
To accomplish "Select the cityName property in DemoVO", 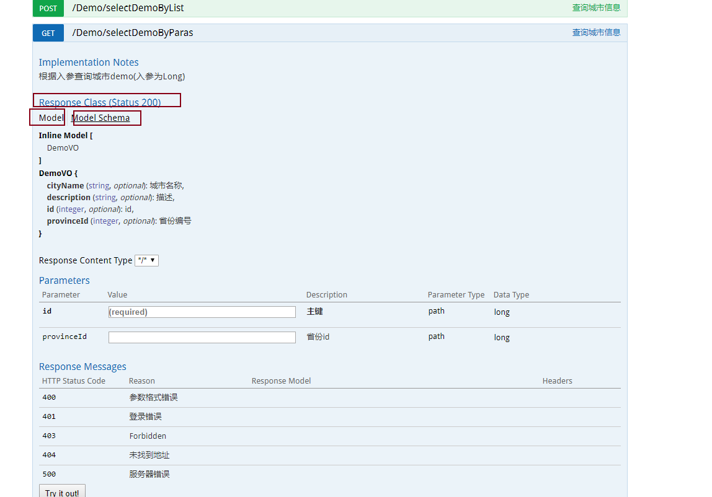I will (65, 186).
